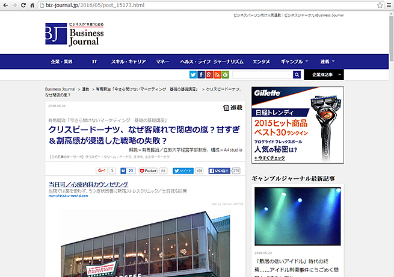This screenshot has width=394, height=277.
Task: Select the マネー menu item
Action: click(162, 61)
